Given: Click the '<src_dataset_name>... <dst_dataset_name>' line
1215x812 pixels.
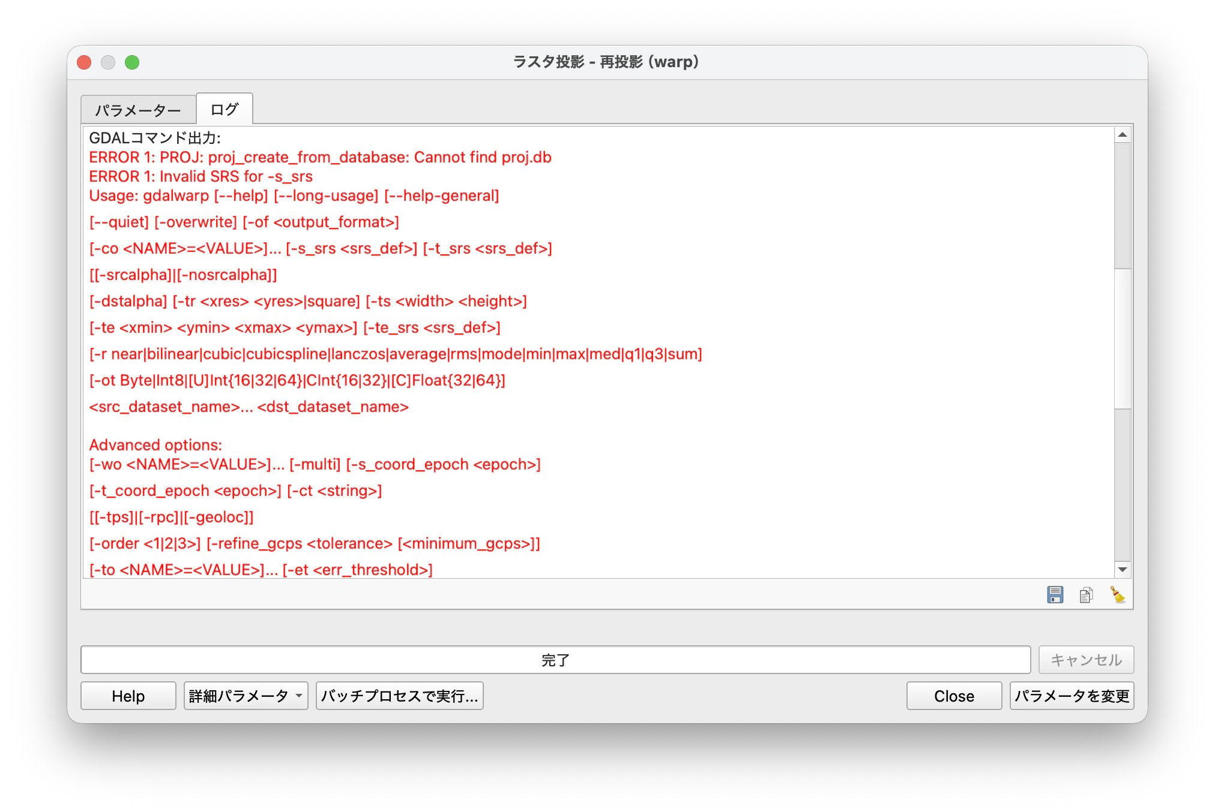Looking at the screenshot, I should tap(249, 407).
